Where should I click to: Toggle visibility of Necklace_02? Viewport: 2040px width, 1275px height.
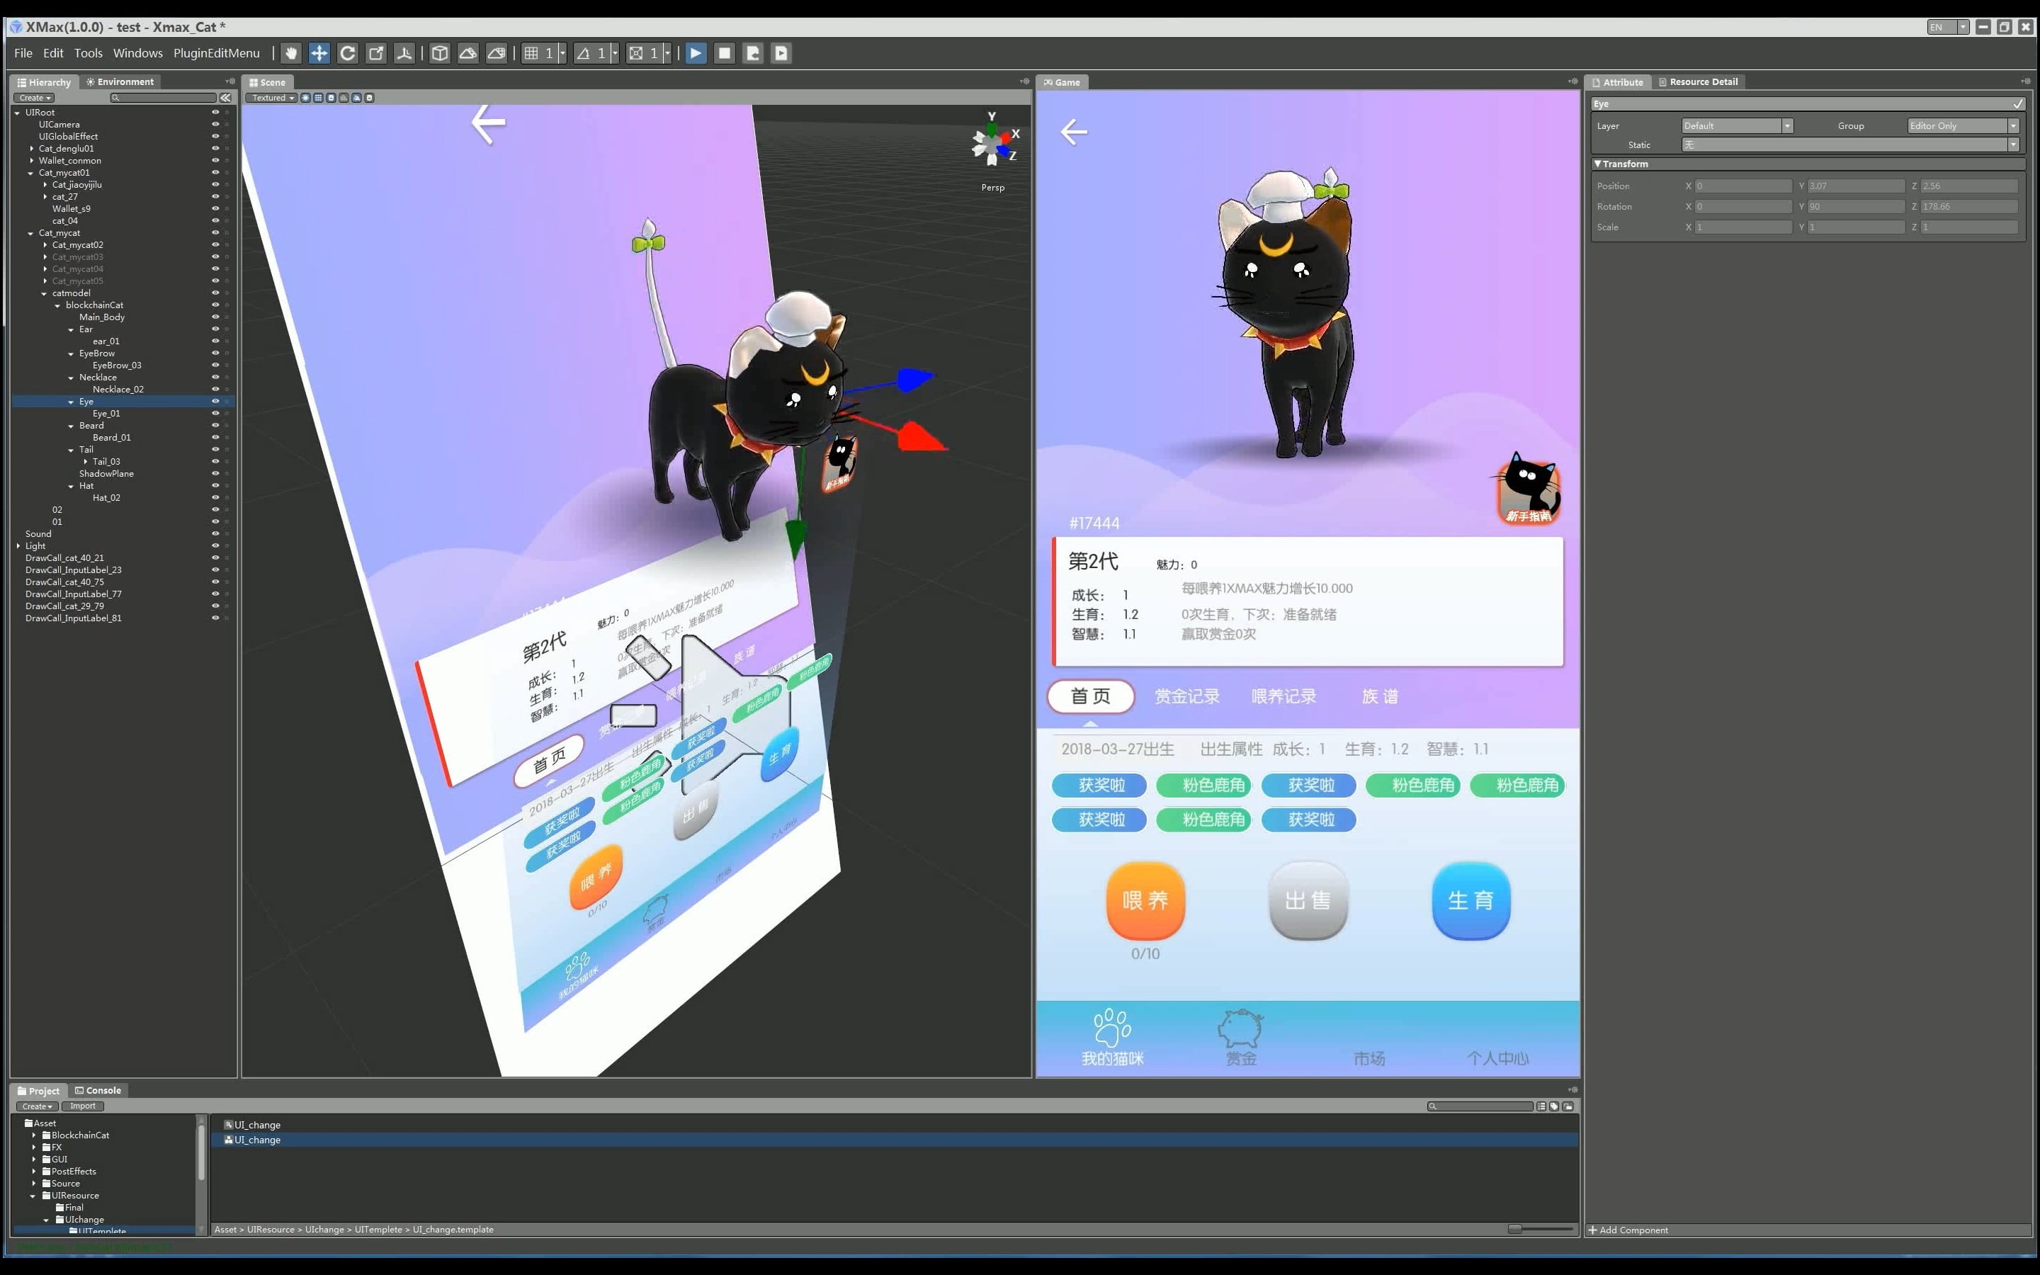215,389
